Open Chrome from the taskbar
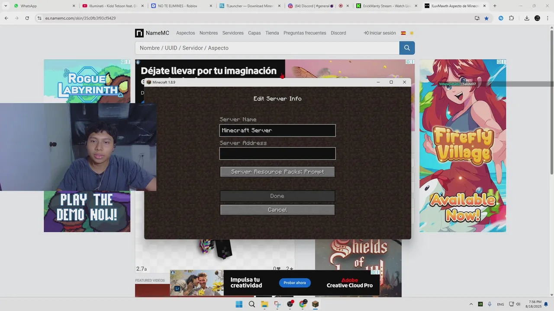Viewport: 554px width, 311px height. (x=303, y=304)
